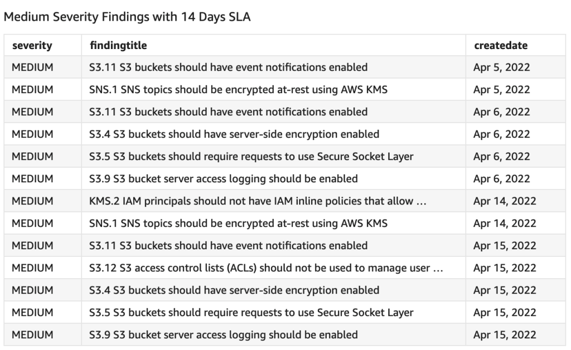Select the Medium Severity Findings table title
571x350 pixels.
[127, 17]
